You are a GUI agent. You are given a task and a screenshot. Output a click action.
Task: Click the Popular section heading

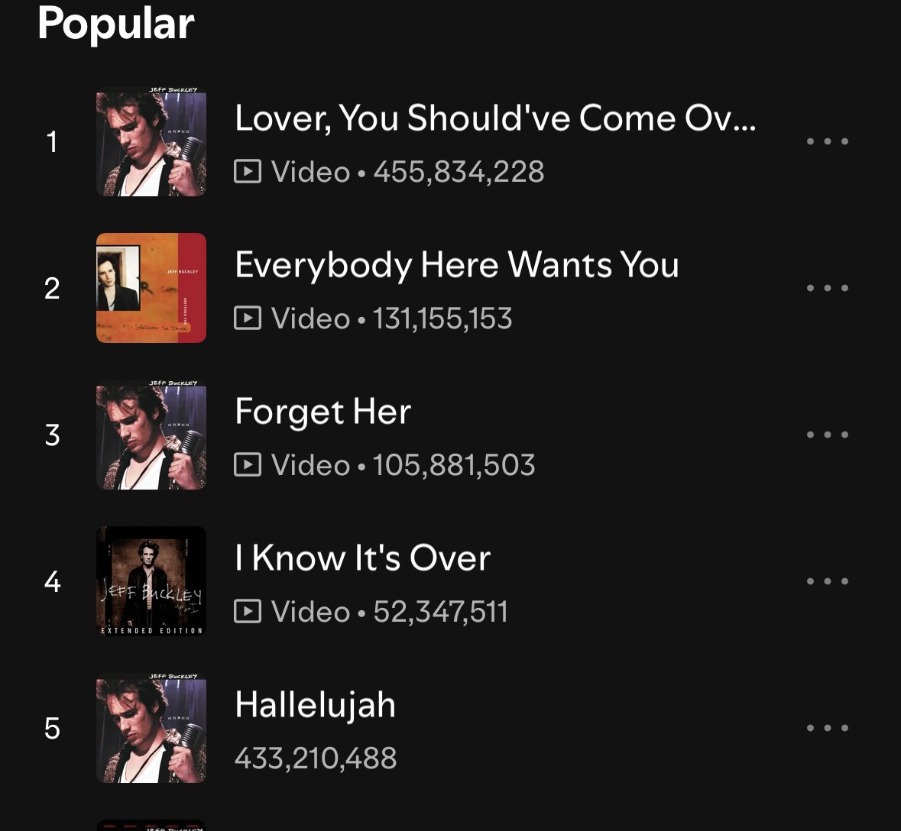(x=116, y=23)
